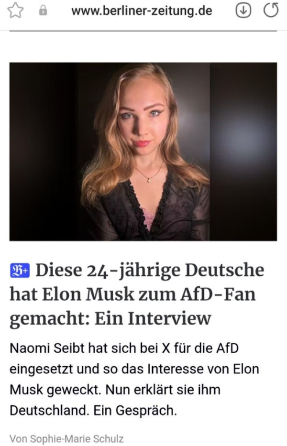Click the teaser ending 'Deutschland. Ein Gespräch.'
This screenshot has height=446, width=287.
[93, 411]
